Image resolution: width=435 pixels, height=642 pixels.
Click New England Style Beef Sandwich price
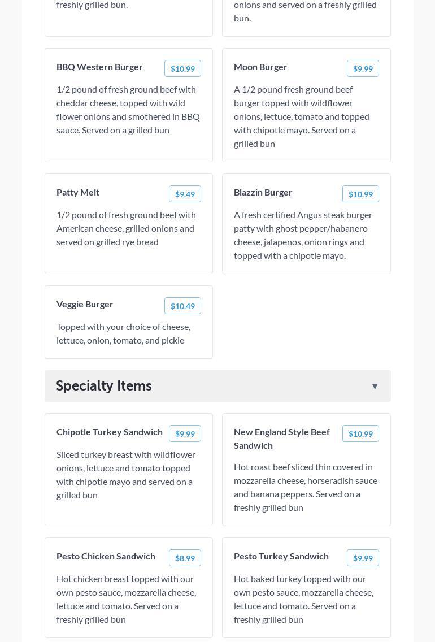360,434
